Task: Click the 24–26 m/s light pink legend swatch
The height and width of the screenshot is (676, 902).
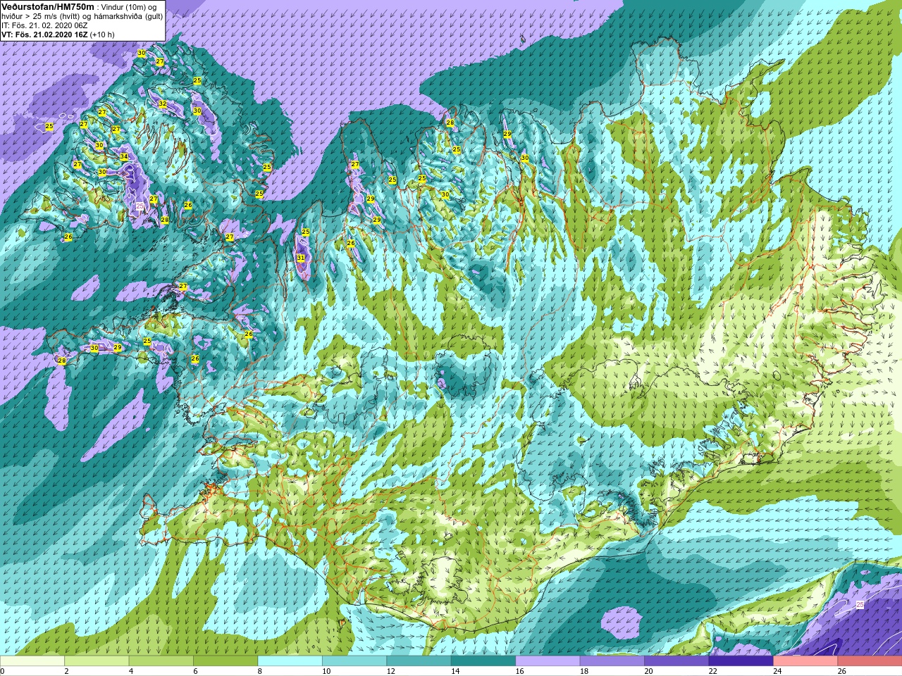Action: [805, 662]
